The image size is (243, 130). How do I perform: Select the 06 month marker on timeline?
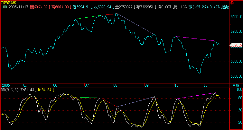point(55,85)
